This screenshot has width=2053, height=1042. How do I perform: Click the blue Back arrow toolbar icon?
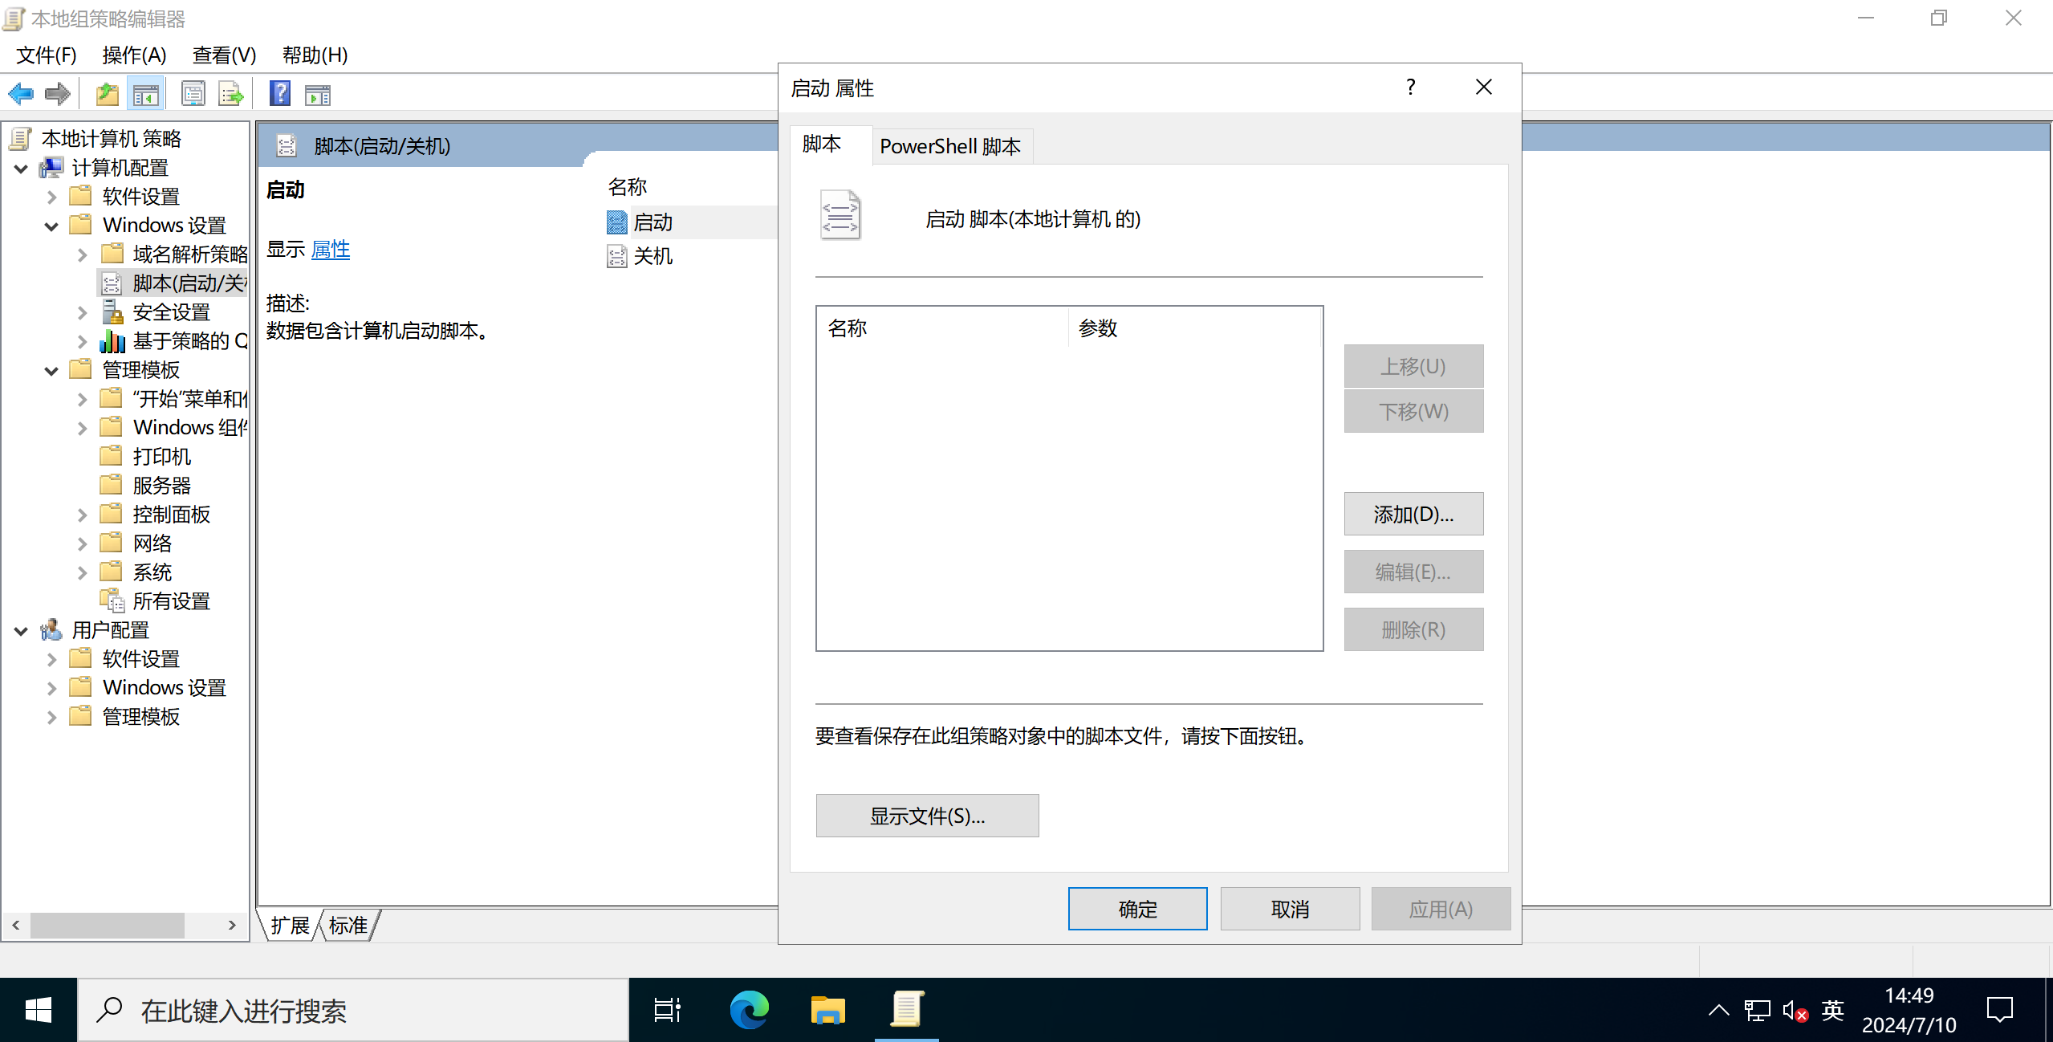21,95
